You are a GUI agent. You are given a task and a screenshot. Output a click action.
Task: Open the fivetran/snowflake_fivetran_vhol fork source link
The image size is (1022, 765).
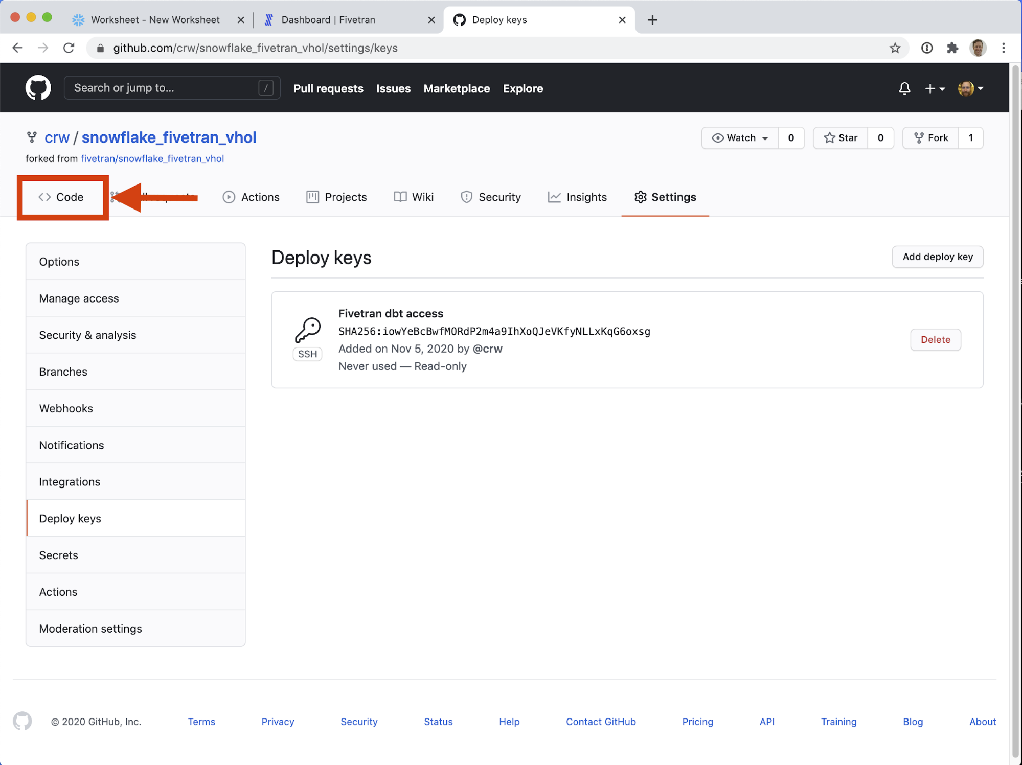(x=152, y=158)
